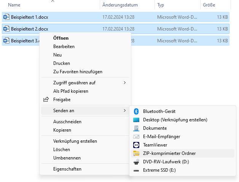Click the TeamViewer icon in submenu
Viewport: 239px width, 182px height.
pyautogui.click(x=136, y=145)
